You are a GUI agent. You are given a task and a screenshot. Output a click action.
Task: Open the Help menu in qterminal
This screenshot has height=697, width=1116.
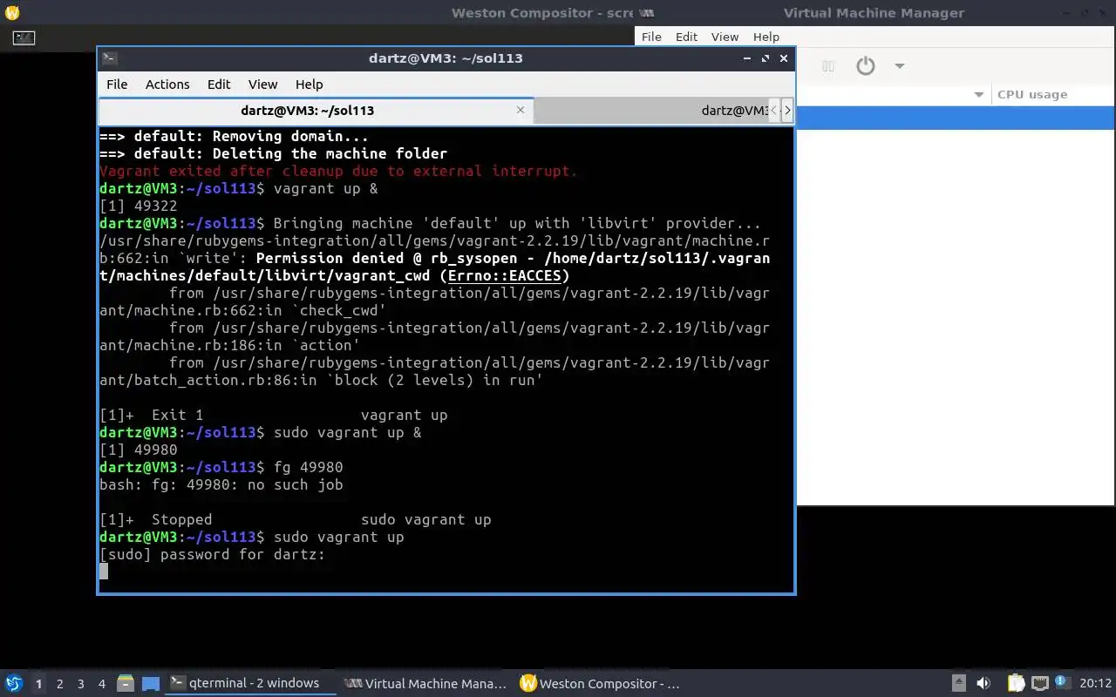click(310, 85)
